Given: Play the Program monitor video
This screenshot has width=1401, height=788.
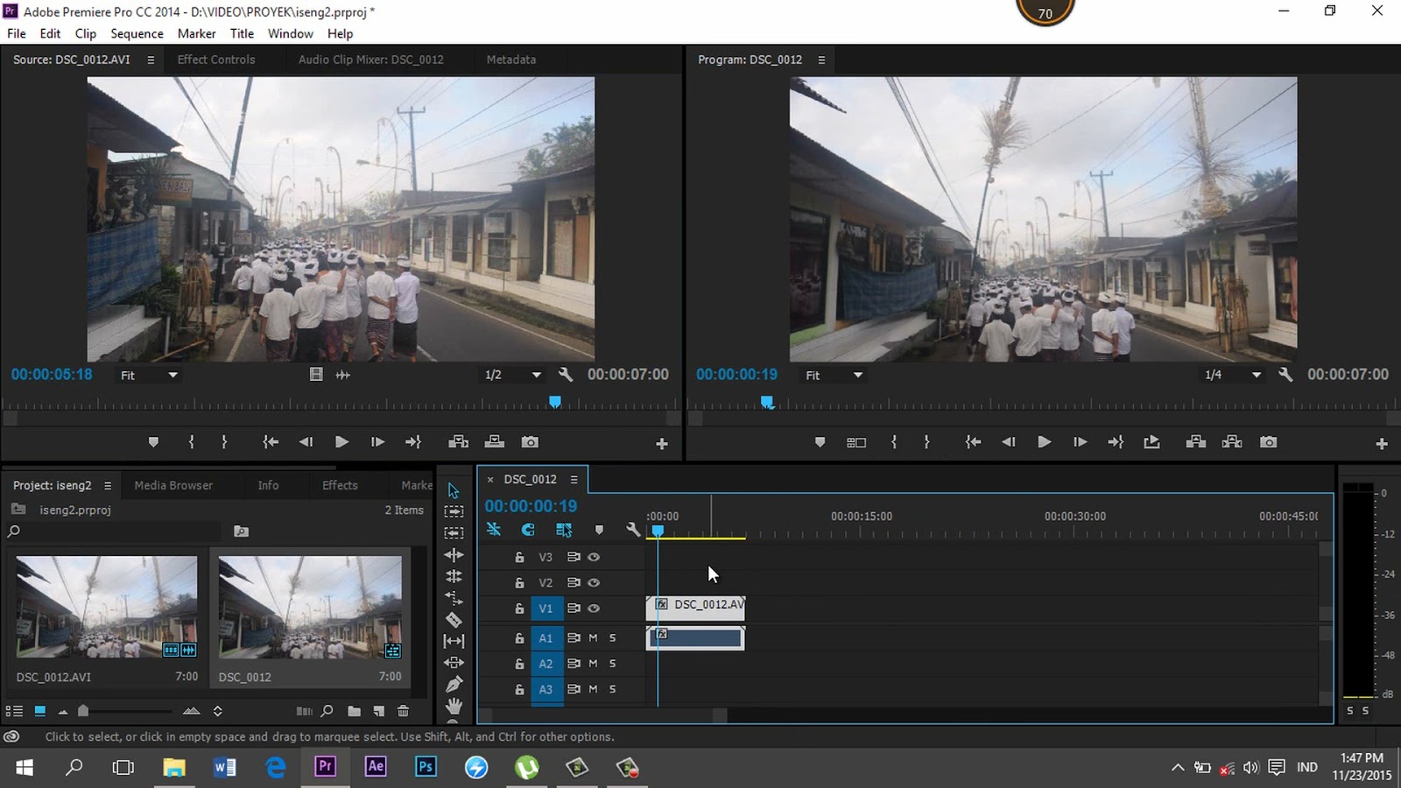Looking at the screenshot, I should pos(1044,442).
